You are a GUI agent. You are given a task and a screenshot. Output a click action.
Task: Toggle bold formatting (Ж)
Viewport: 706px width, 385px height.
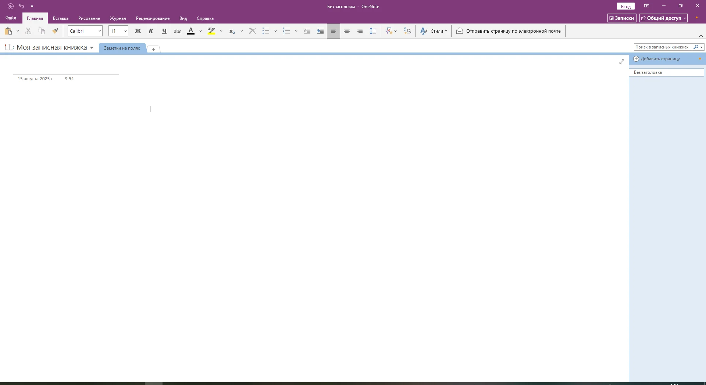coord(138,31)
